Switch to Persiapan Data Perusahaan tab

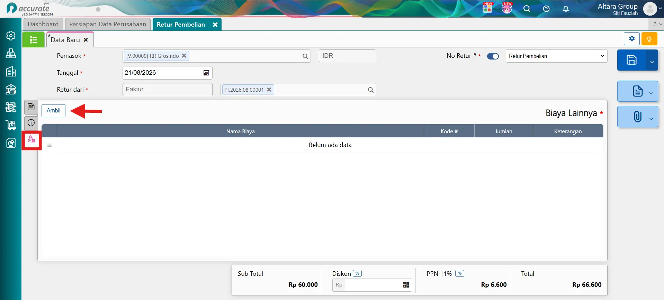pos(108,24)
